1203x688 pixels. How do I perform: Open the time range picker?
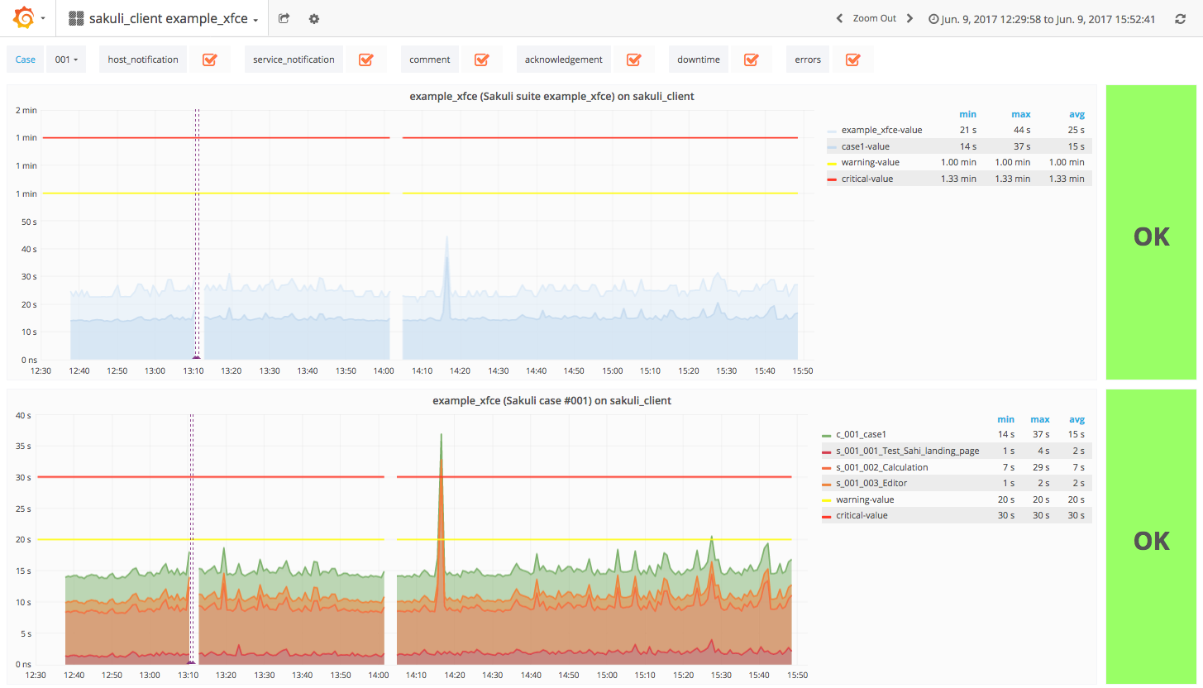click(x=1042, y=18)
